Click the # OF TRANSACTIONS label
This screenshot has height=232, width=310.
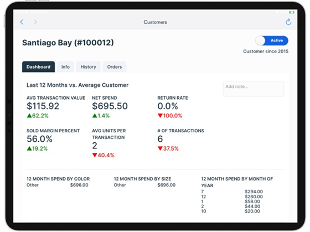click(180, 131)
